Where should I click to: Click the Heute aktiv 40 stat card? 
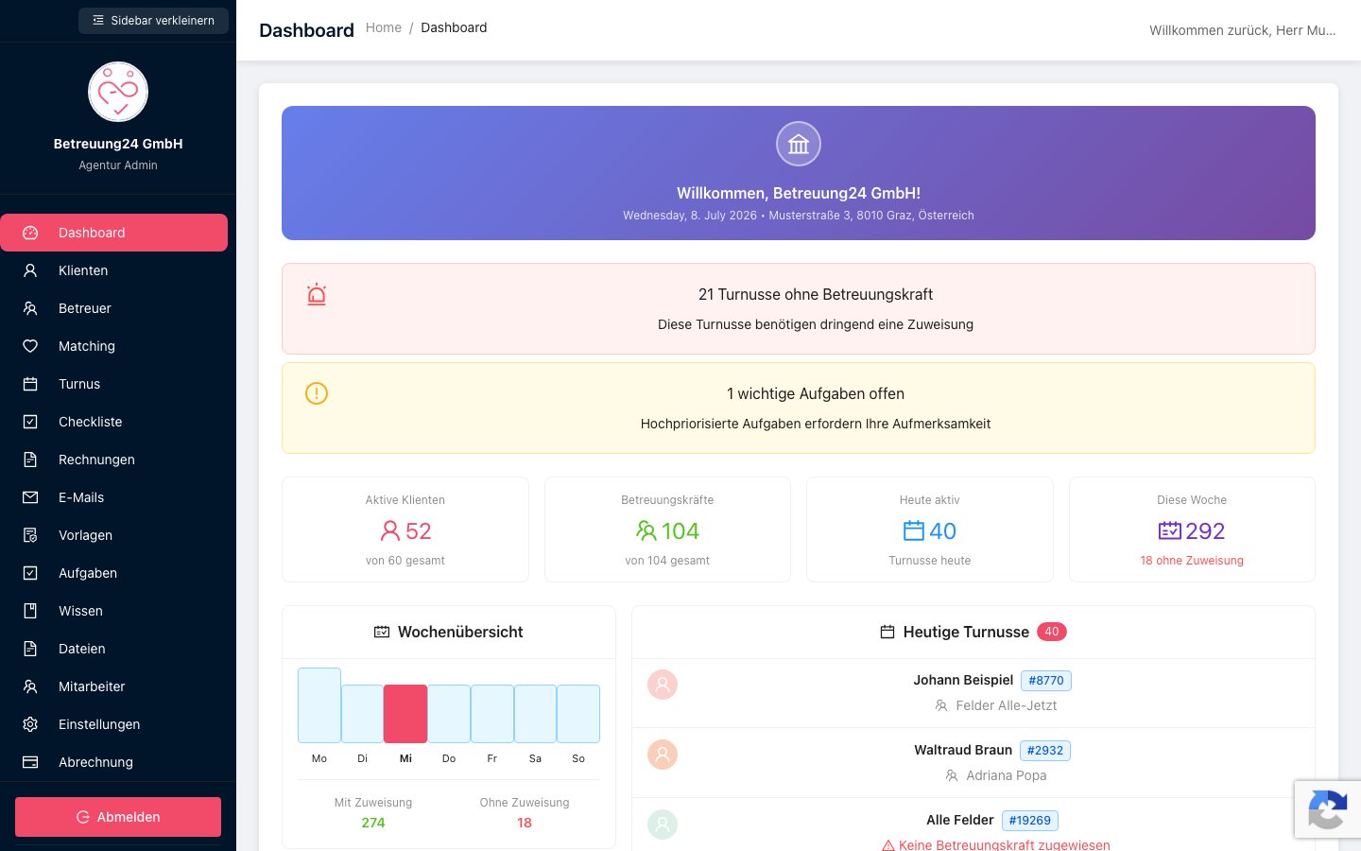click(930, 530)
